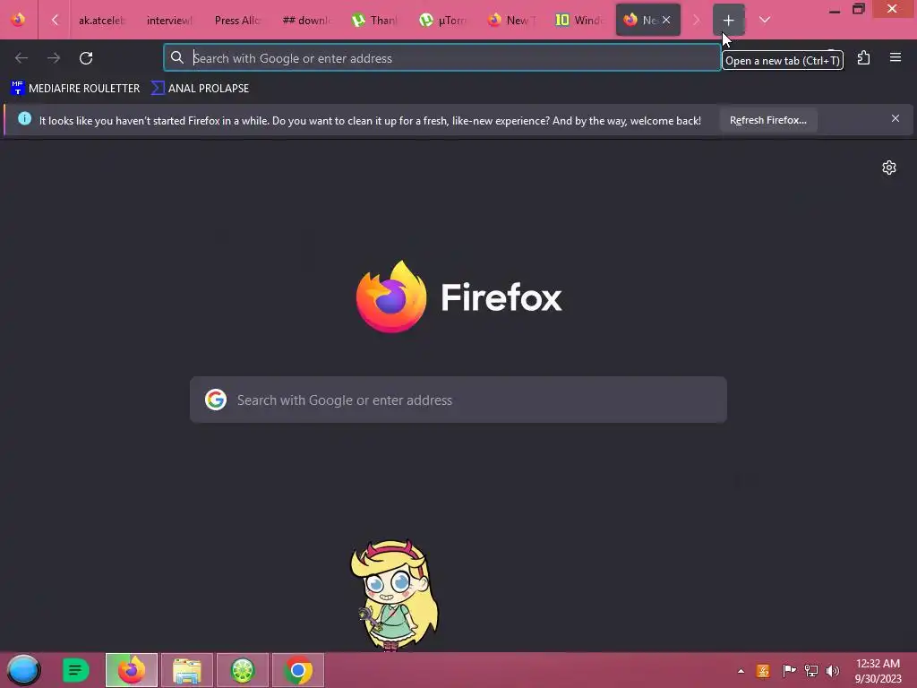Viewport: 917px width, 688px height.
Task: Switch to the Press Allow tab
Action: tap(236, 20)
